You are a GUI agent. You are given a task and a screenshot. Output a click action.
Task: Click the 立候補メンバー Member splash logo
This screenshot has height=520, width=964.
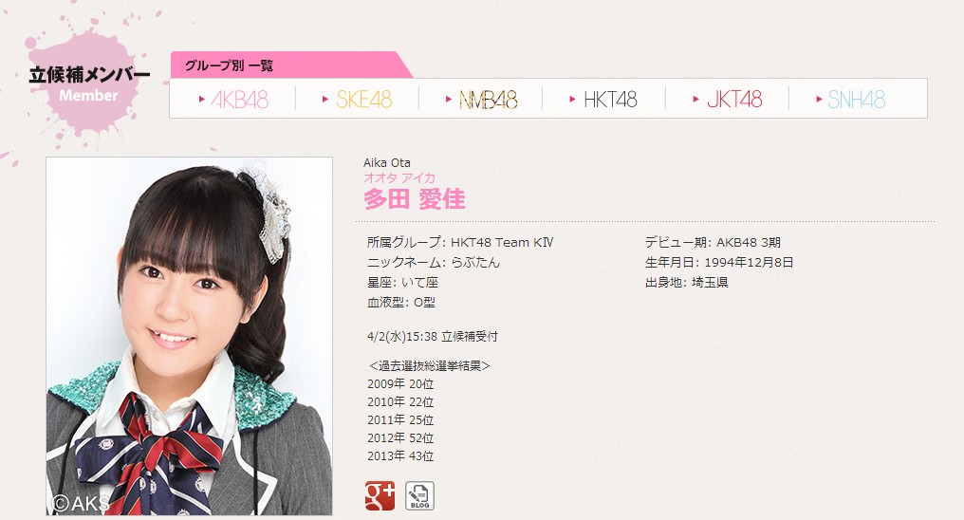click(x=88, y=84)
